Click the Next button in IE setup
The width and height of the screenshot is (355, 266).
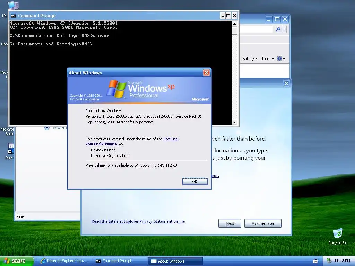pyautogui.click(x=230, y=223)
